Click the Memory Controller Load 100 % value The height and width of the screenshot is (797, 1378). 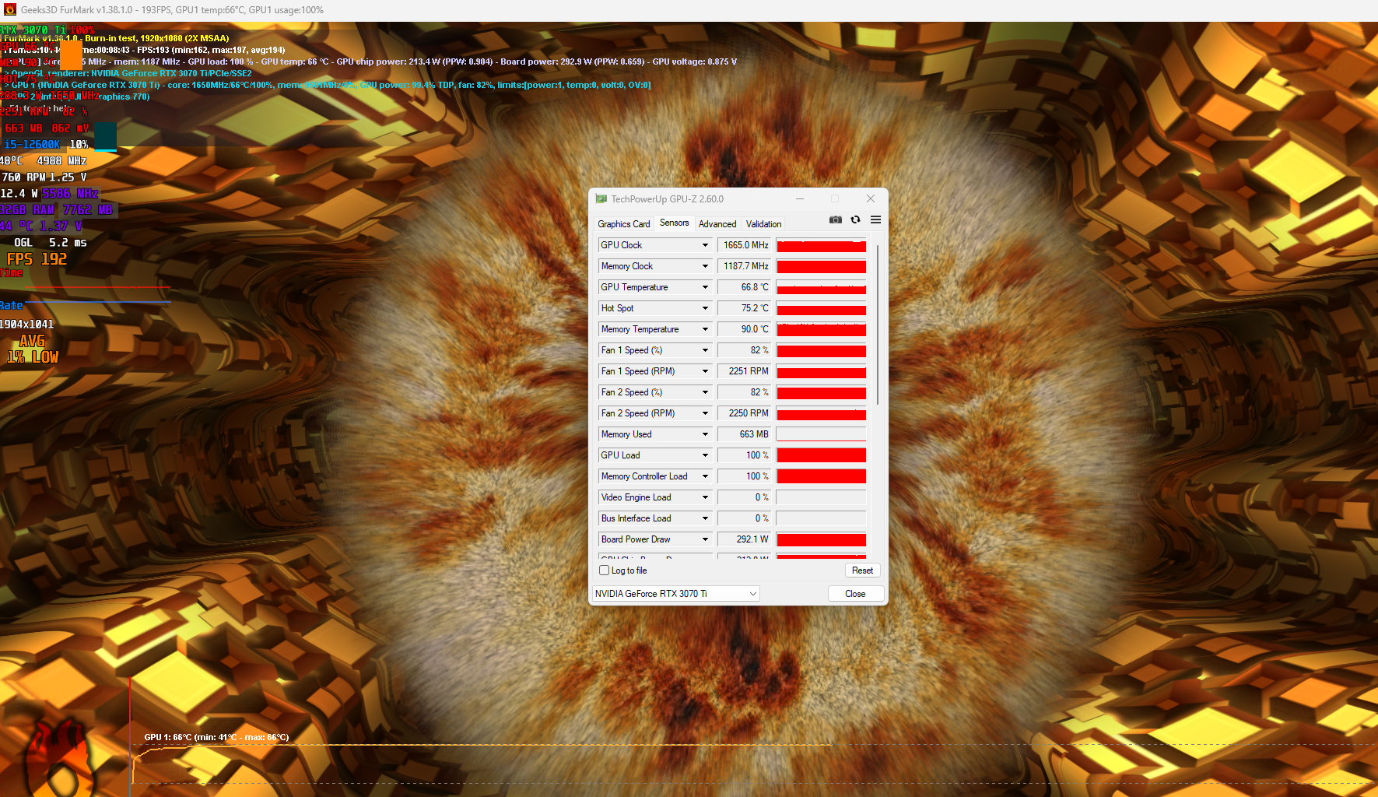(744, 476)
